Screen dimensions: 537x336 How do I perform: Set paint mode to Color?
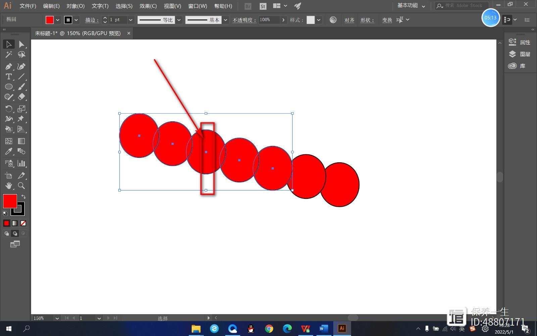[7, 223]
